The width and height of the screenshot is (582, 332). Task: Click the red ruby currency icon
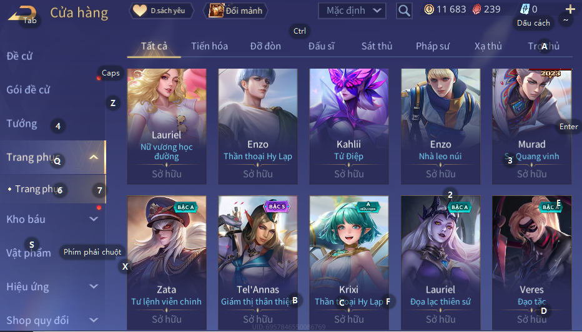click(x=476, y=9)
